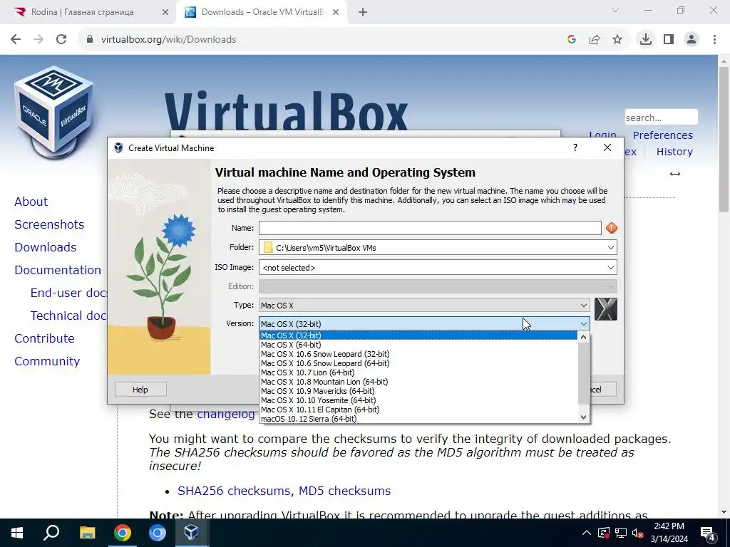This screenshot has width=730, height=547.
Task: Open the Documentation sidebar link
Action: pos(58,270)
